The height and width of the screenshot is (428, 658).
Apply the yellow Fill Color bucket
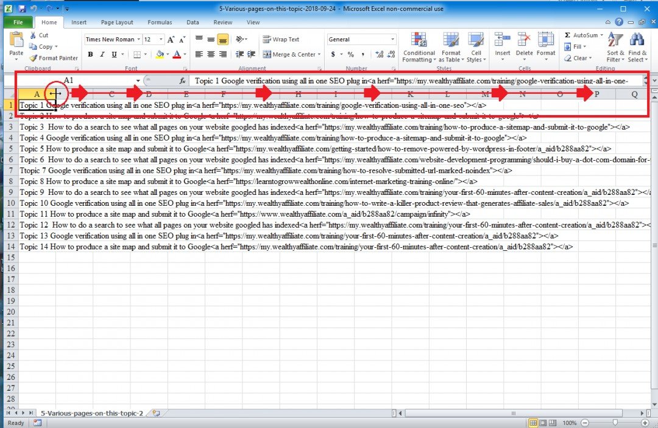(x=160, y=54)
